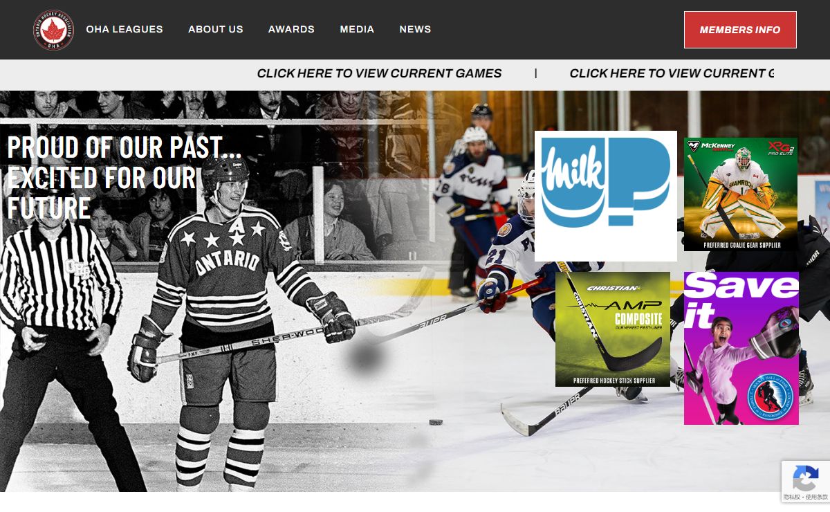Click first 'View Current Games' ticker link
Screen dimensions: 830x512
coord(379,73)
